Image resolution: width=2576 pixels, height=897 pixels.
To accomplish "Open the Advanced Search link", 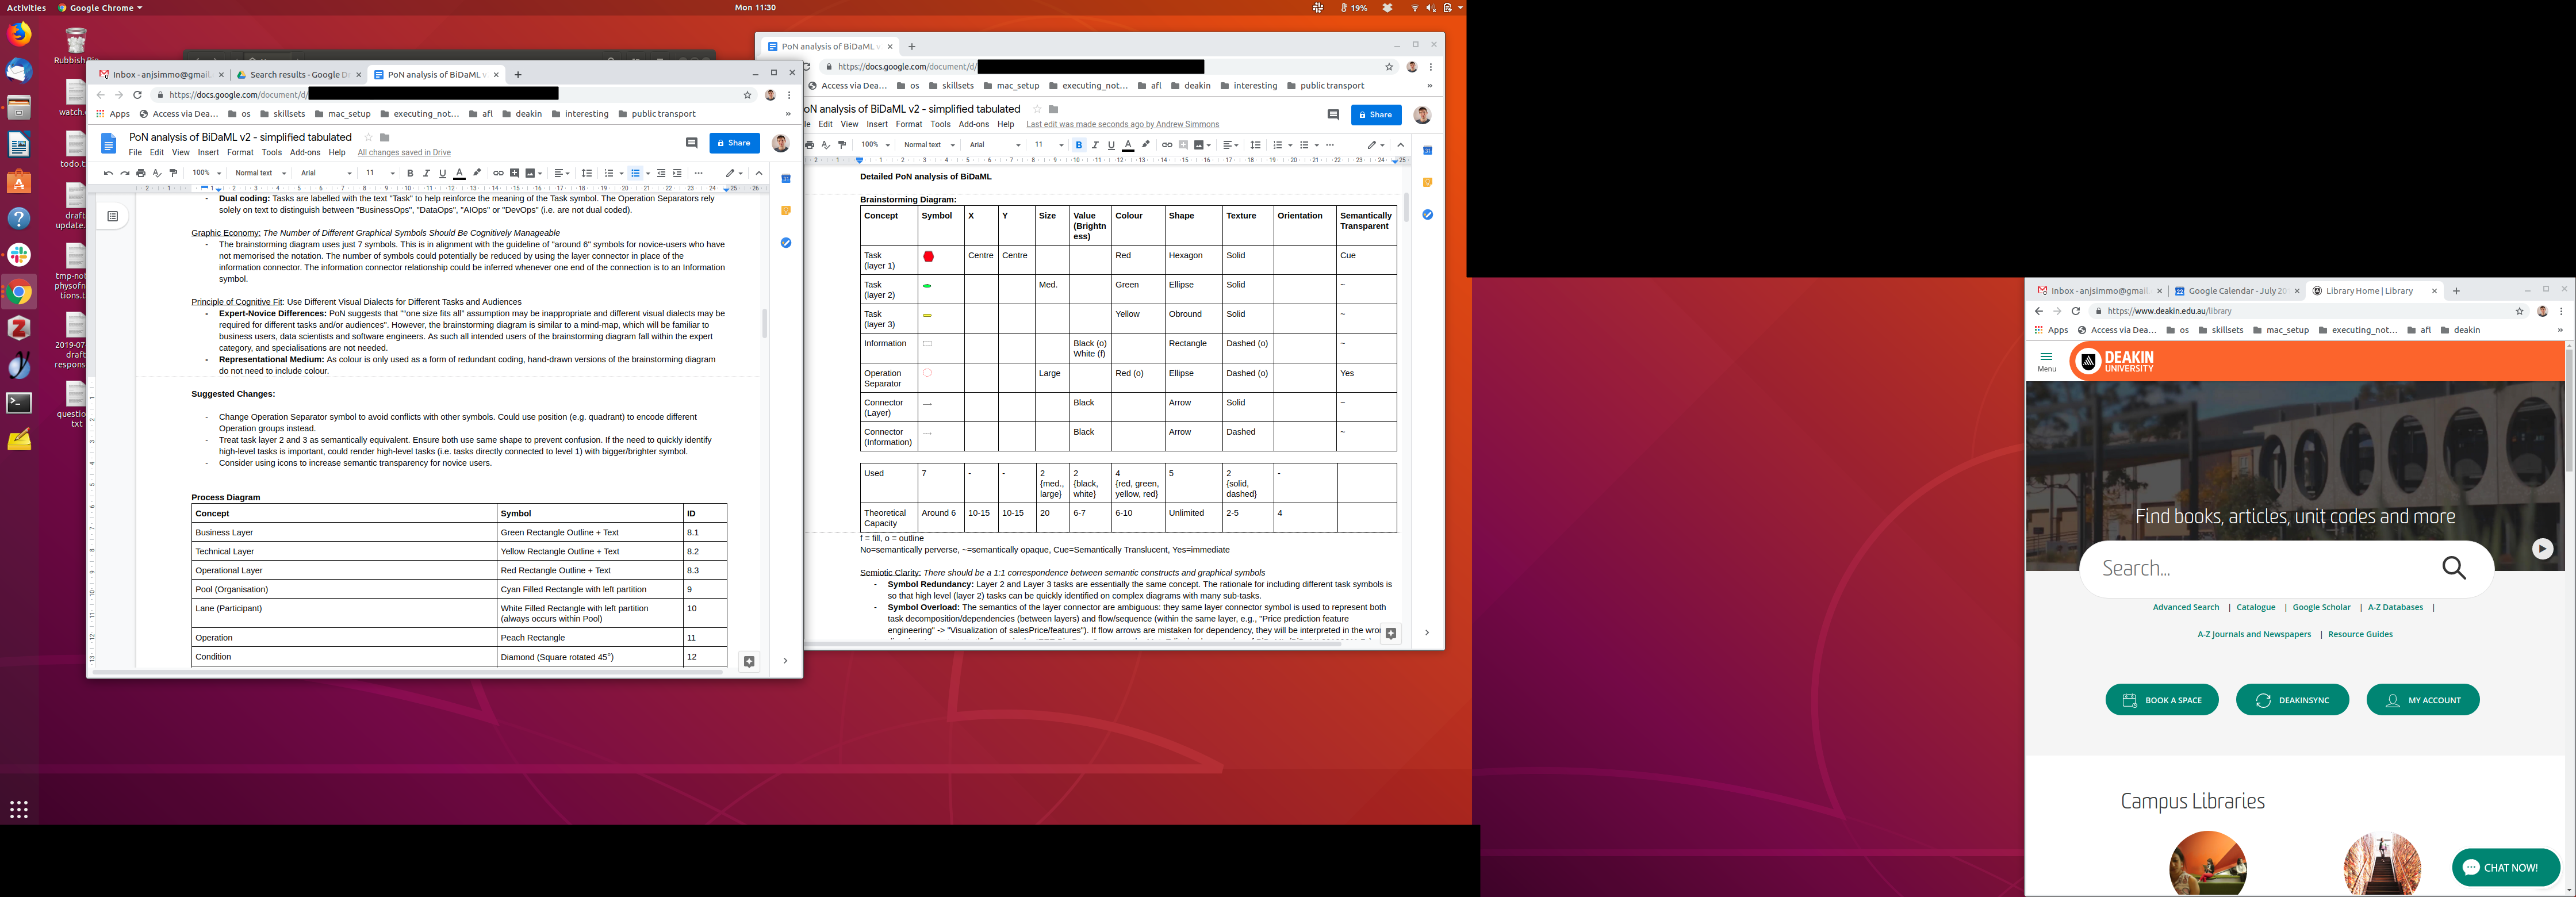I will click(2185, 607).
